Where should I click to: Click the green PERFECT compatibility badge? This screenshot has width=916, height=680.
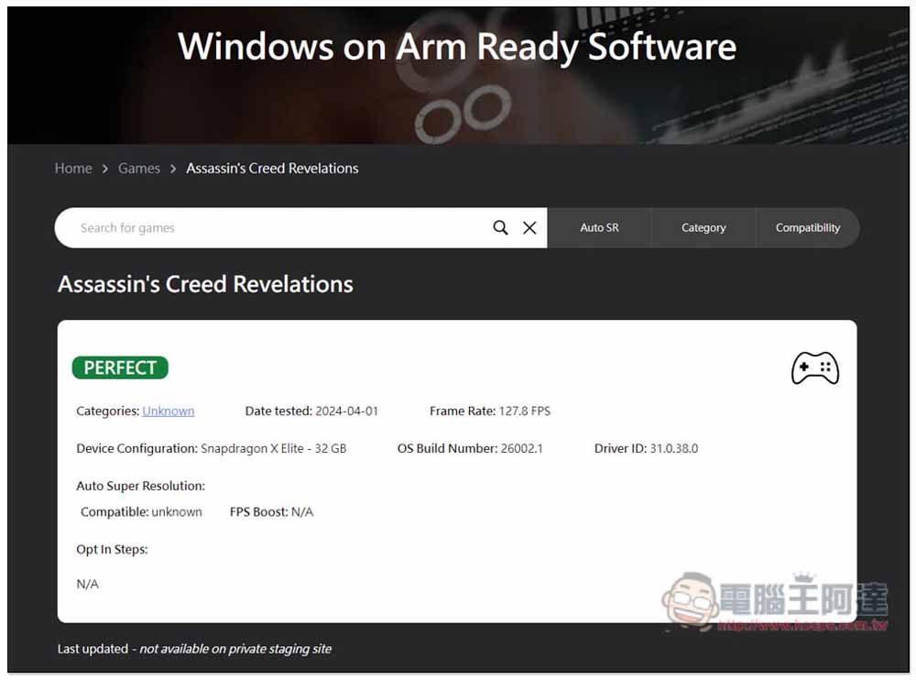point(120,367)
